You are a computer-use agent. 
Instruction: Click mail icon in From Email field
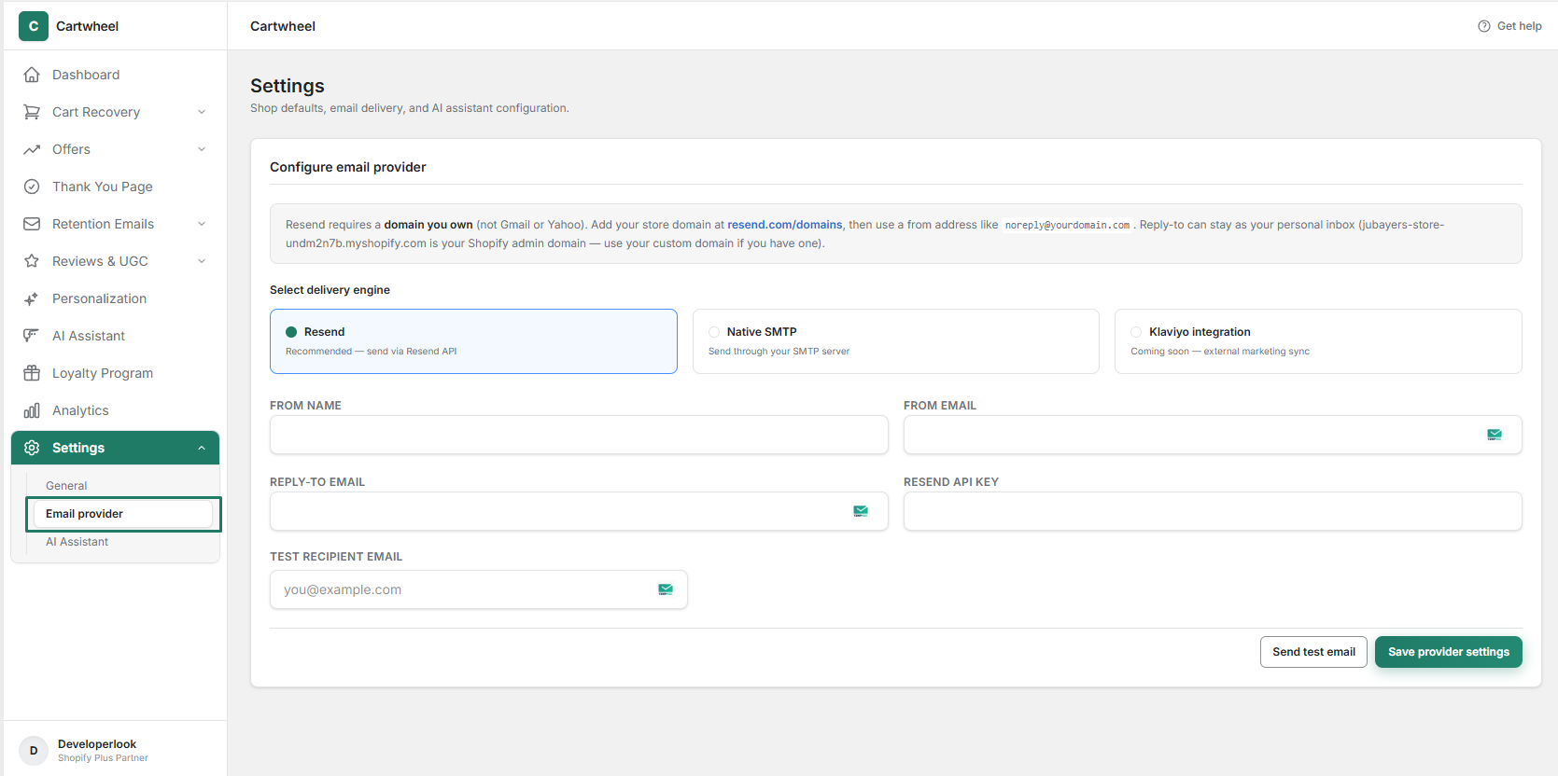click(x=1495, y=435)
